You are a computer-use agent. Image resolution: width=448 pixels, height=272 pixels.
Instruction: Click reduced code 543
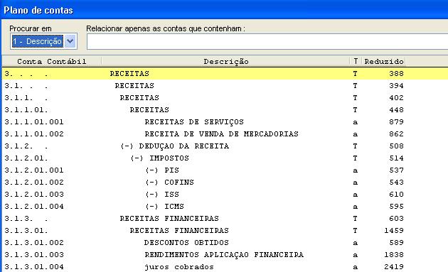point(396,182)
